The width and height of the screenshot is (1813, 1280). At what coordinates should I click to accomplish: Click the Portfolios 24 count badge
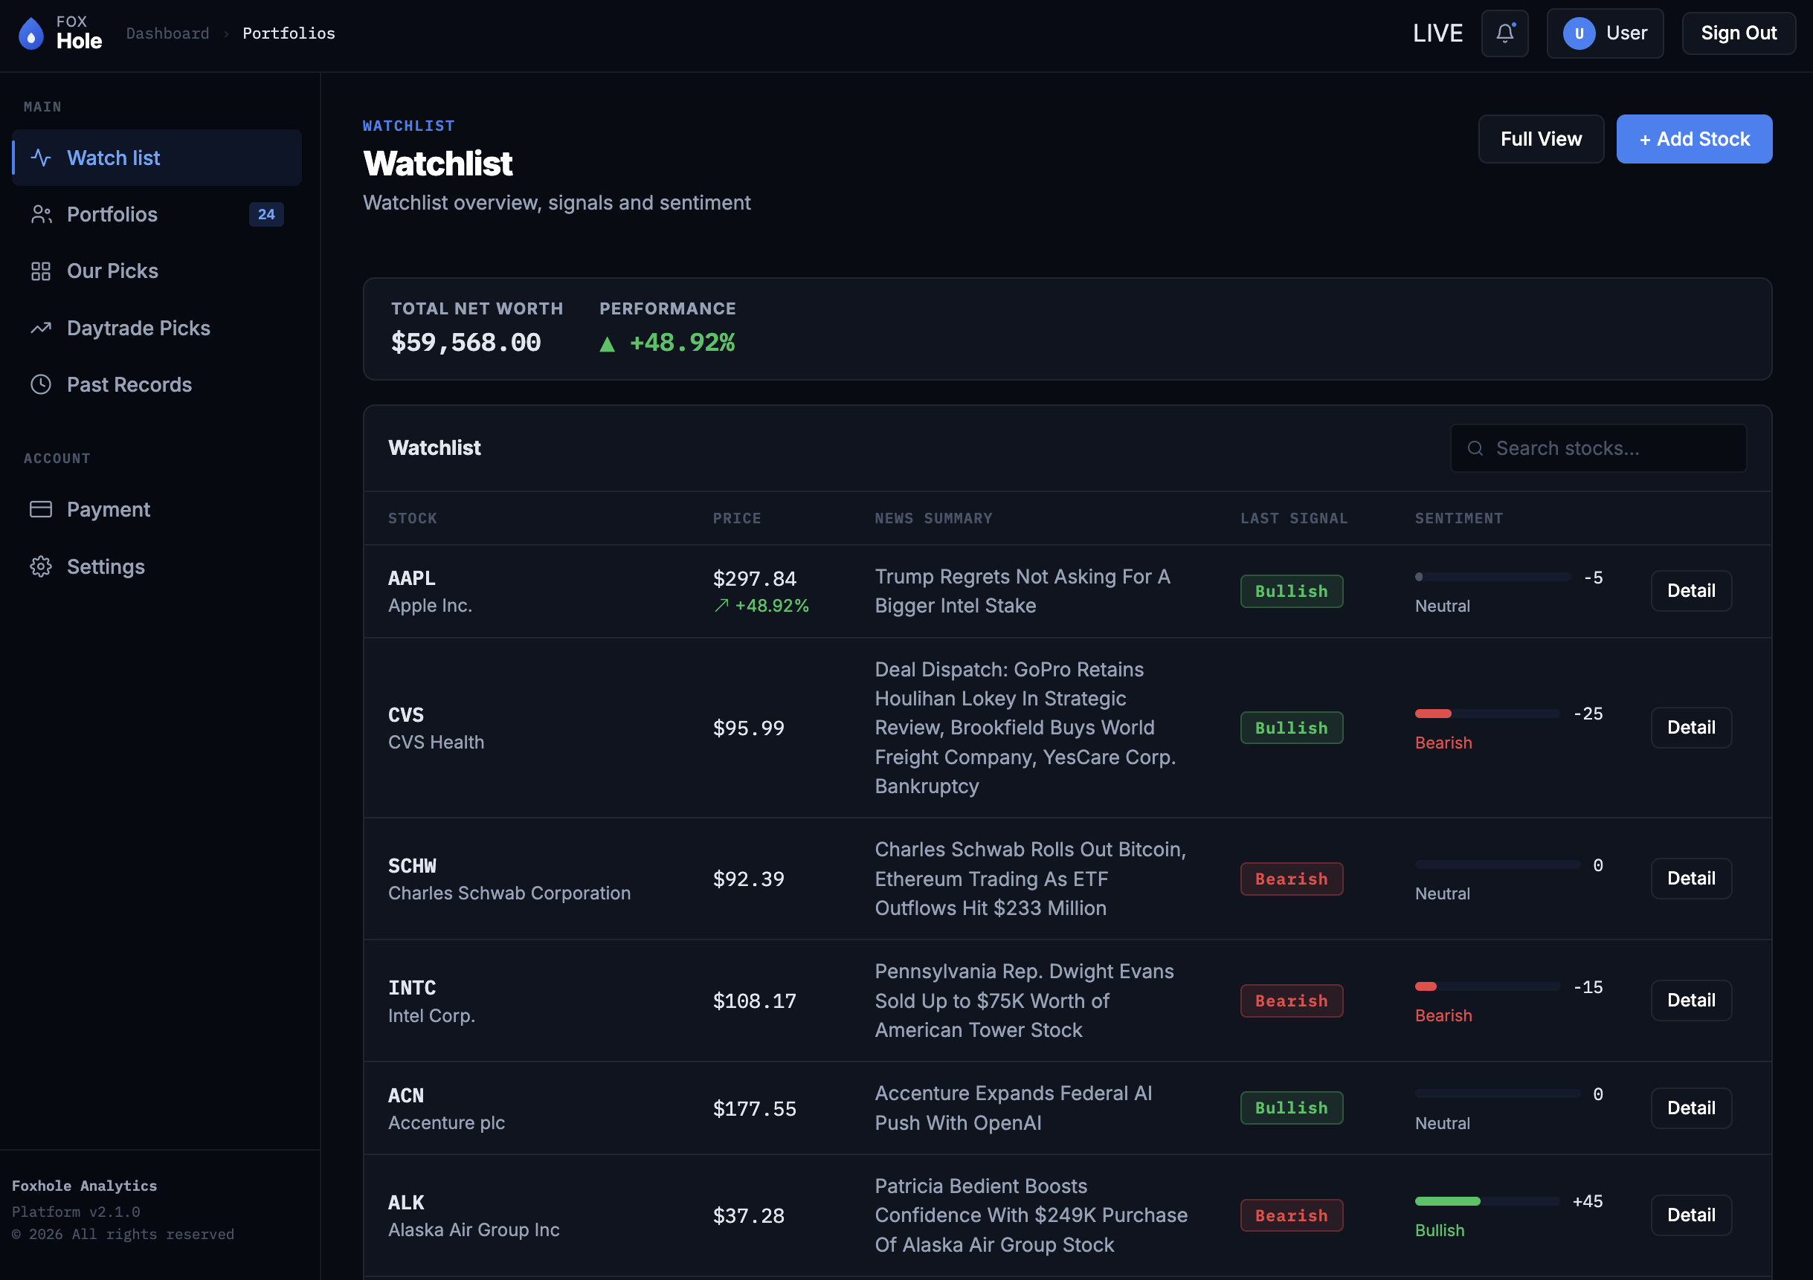[266, 215]
